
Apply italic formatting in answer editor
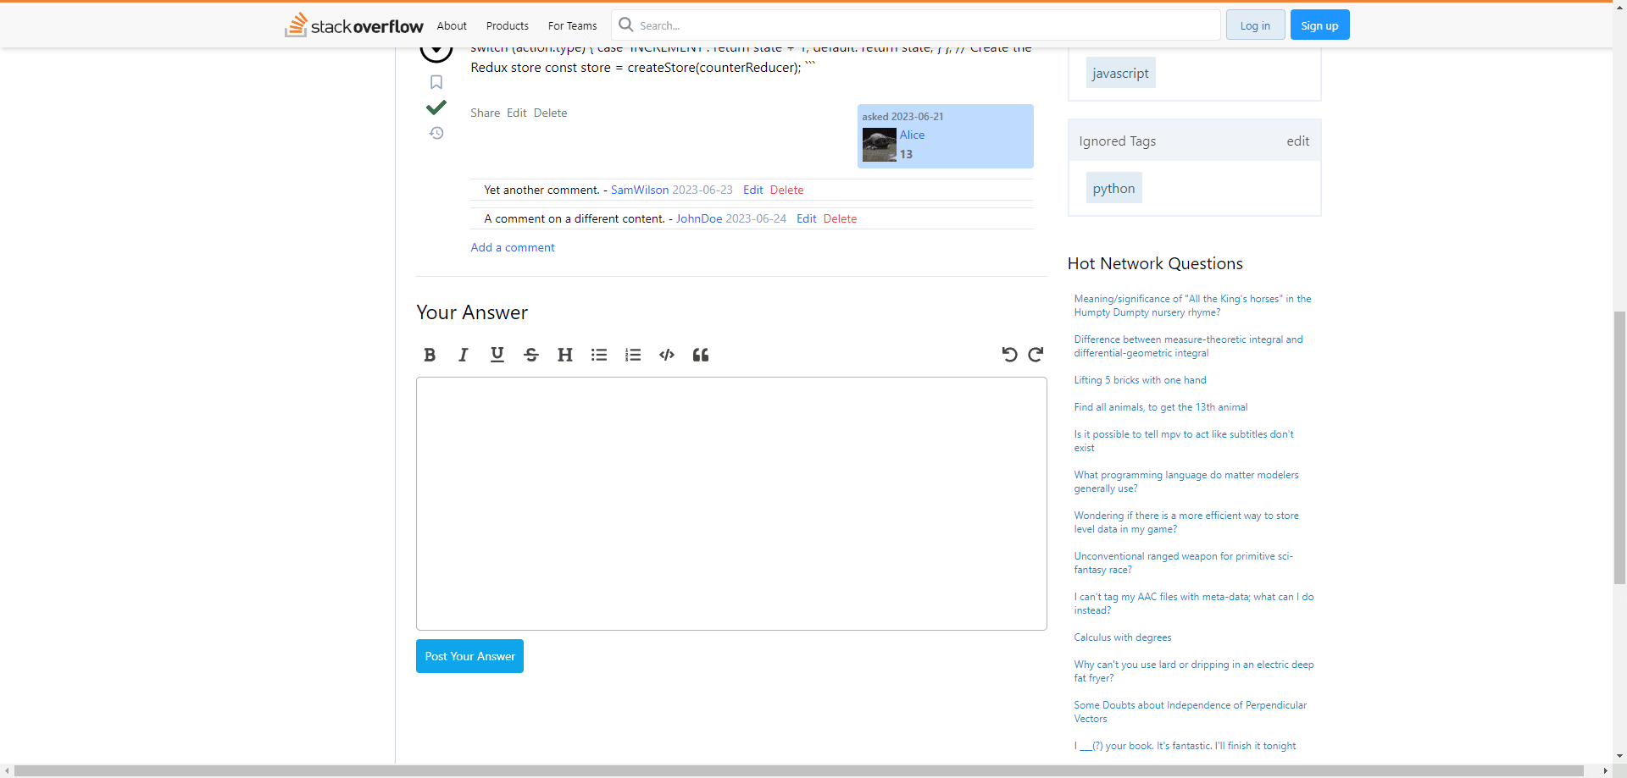(464, 355)
